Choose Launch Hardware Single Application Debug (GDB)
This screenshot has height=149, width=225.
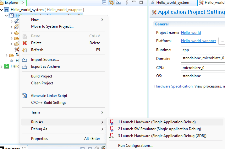[x=162, y=136]
